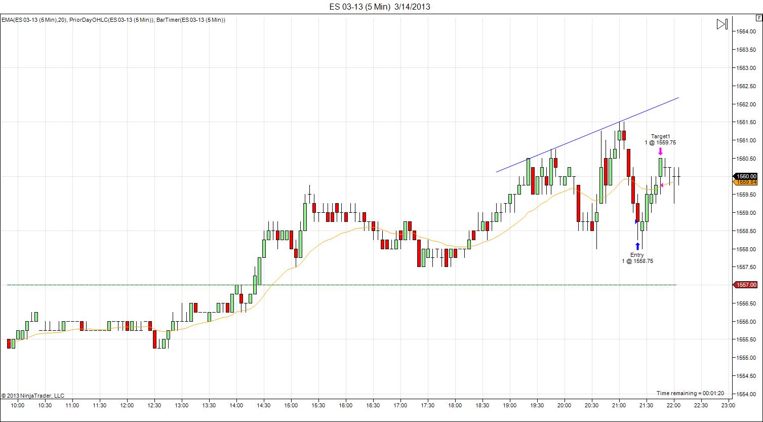
Task: Click the Entry text label
Action: pyautogui.click(x=637, y=255)
